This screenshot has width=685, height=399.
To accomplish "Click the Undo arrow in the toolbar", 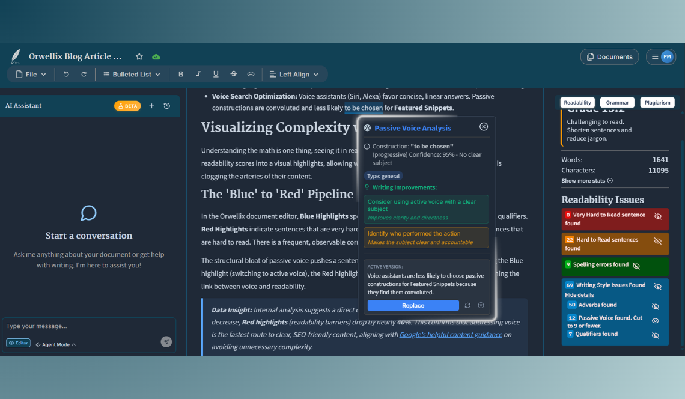I will click(x=66, y=75).
